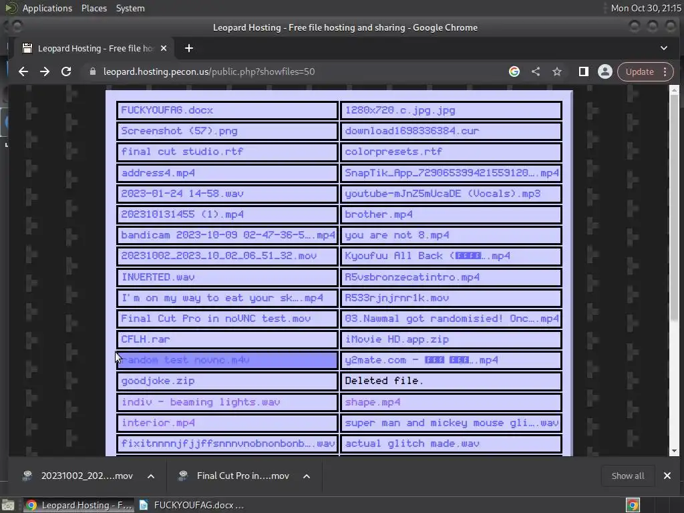Click the show desktop icon in bottom panel

[x=8, y=505]
